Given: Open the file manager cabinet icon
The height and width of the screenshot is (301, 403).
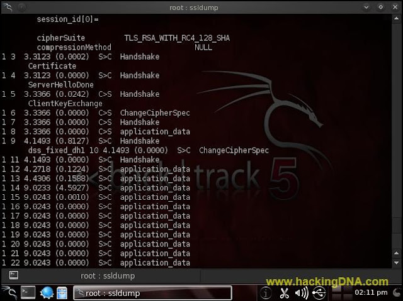Looking at the screenshot, I should pyautogui.click(x=62, y=293).
